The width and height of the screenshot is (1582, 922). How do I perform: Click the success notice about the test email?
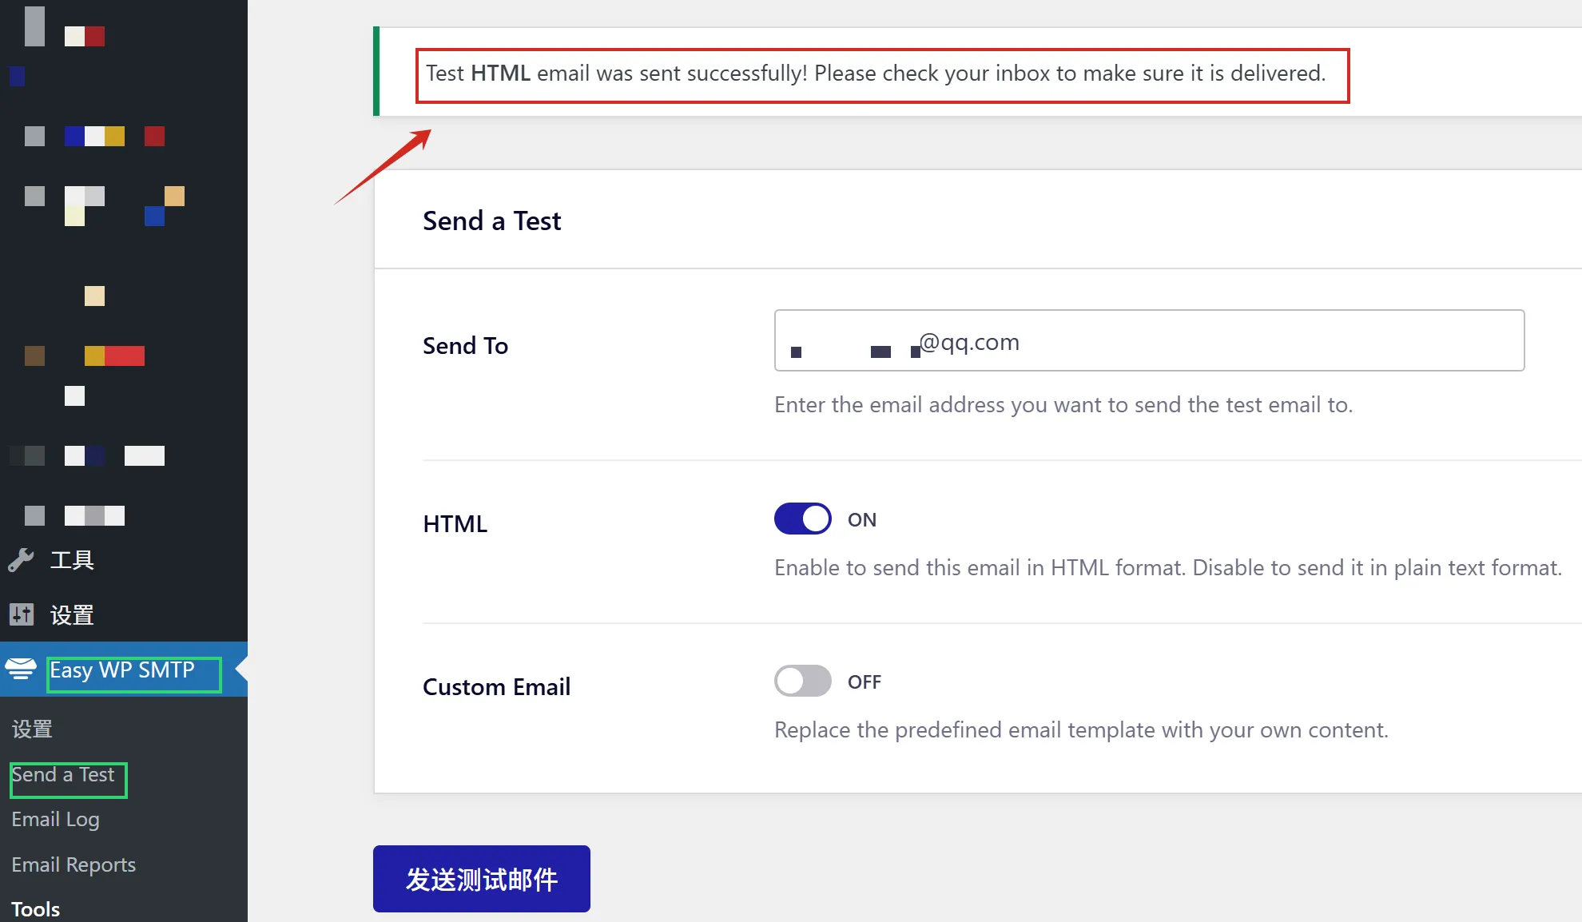tap(875, 74)
